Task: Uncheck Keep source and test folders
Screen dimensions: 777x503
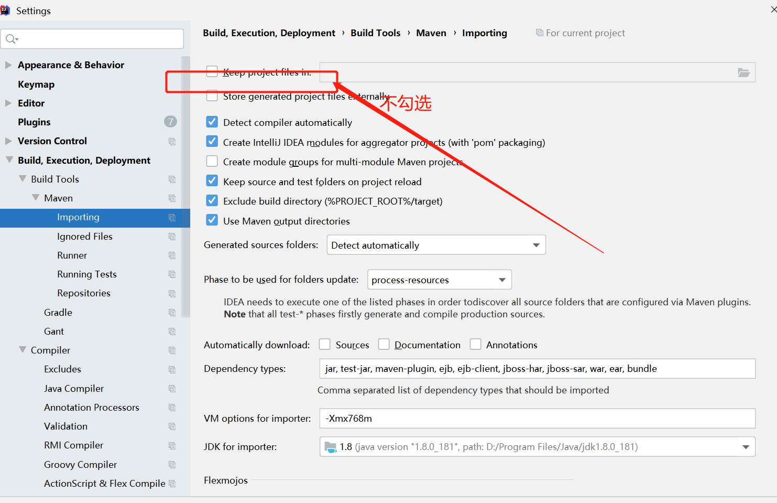Action: [212, 181]
